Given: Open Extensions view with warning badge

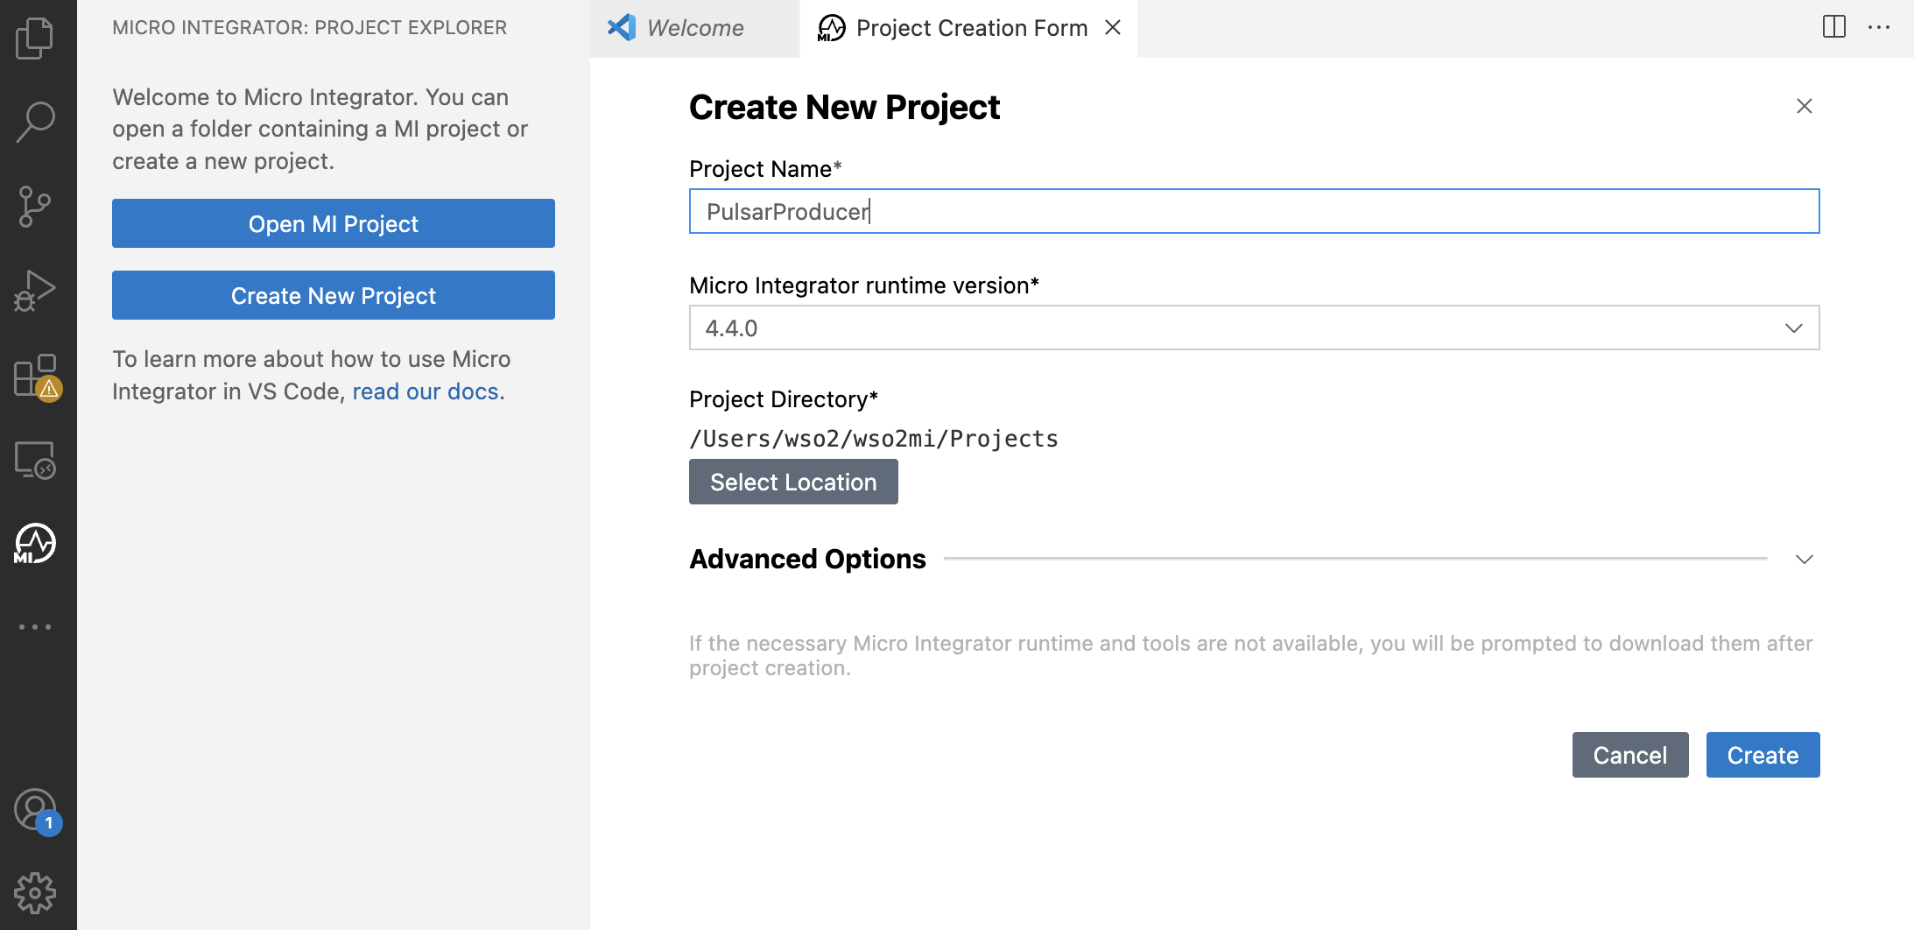Looking at the screenshot, I should 37,377.
